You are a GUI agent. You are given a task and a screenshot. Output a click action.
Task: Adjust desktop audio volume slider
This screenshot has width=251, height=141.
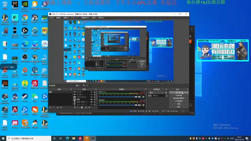coord(118,105)
